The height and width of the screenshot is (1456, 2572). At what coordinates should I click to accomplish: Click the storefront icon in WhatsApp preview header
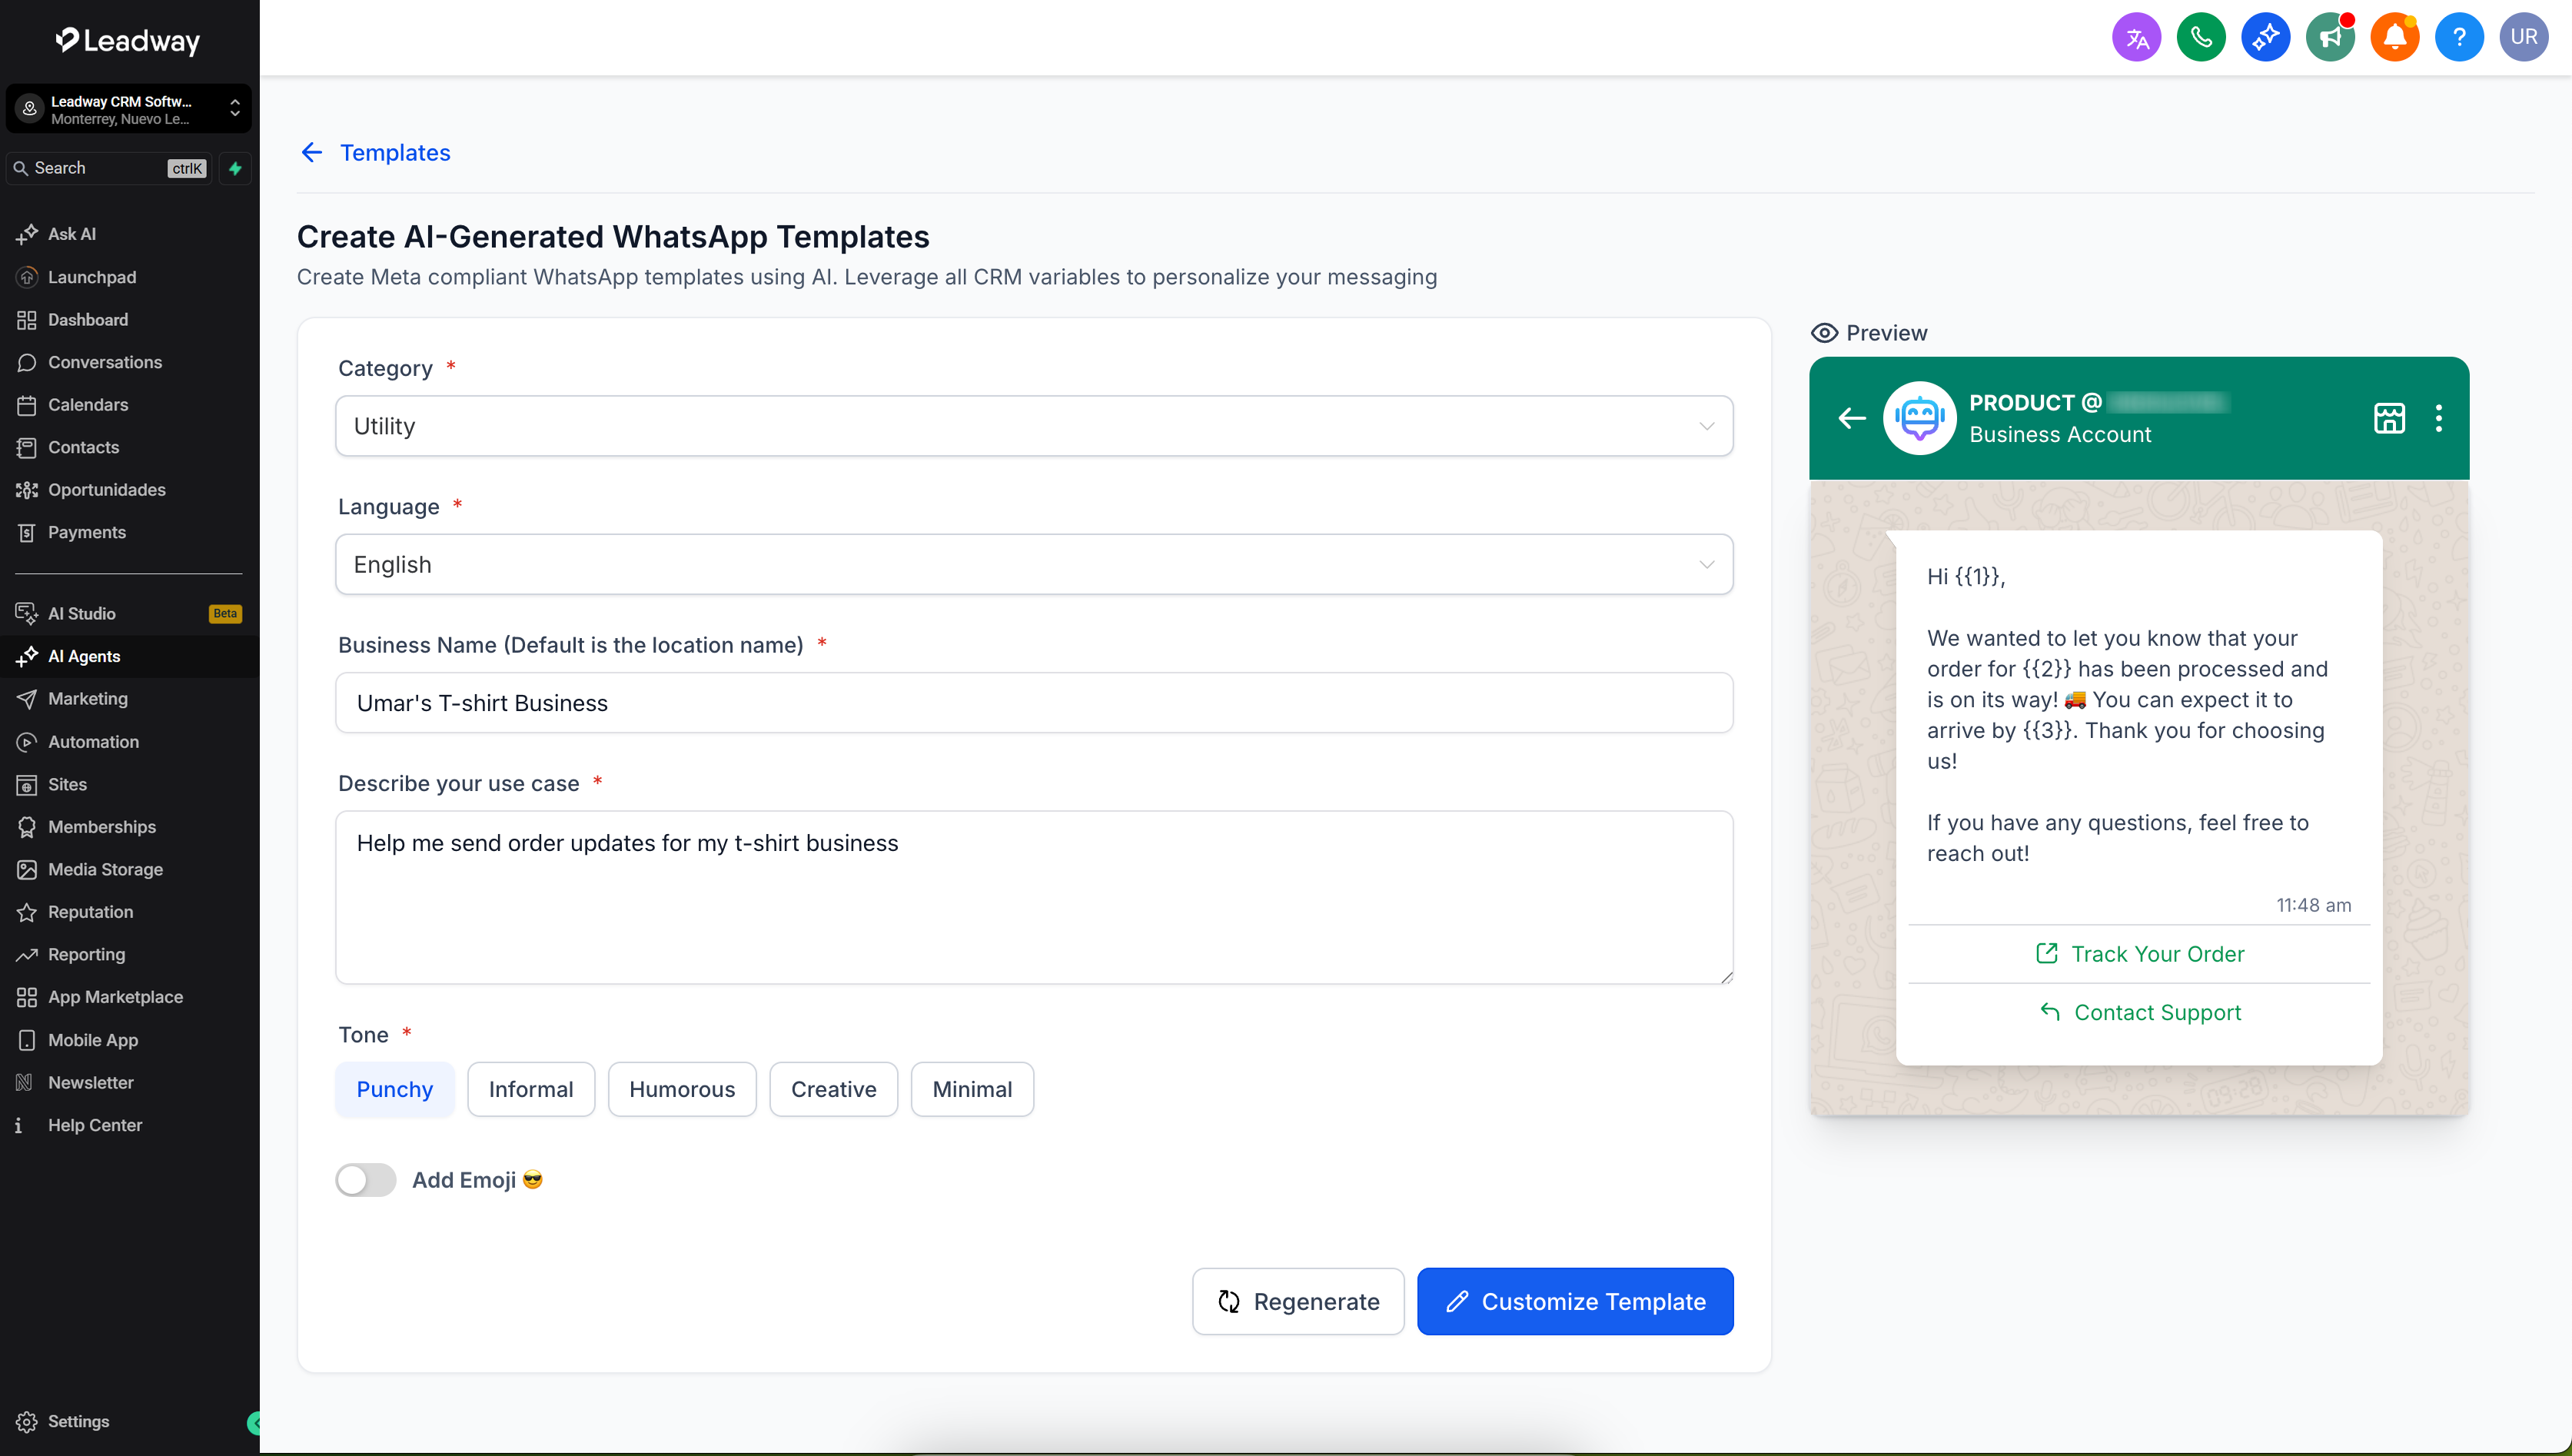coord(2389,418)
